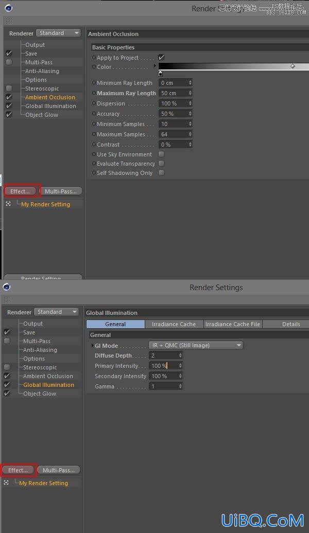Viewport: 309px width, 533px height.
Task: Enable Use Sky Environment
Action: [161, 154]
